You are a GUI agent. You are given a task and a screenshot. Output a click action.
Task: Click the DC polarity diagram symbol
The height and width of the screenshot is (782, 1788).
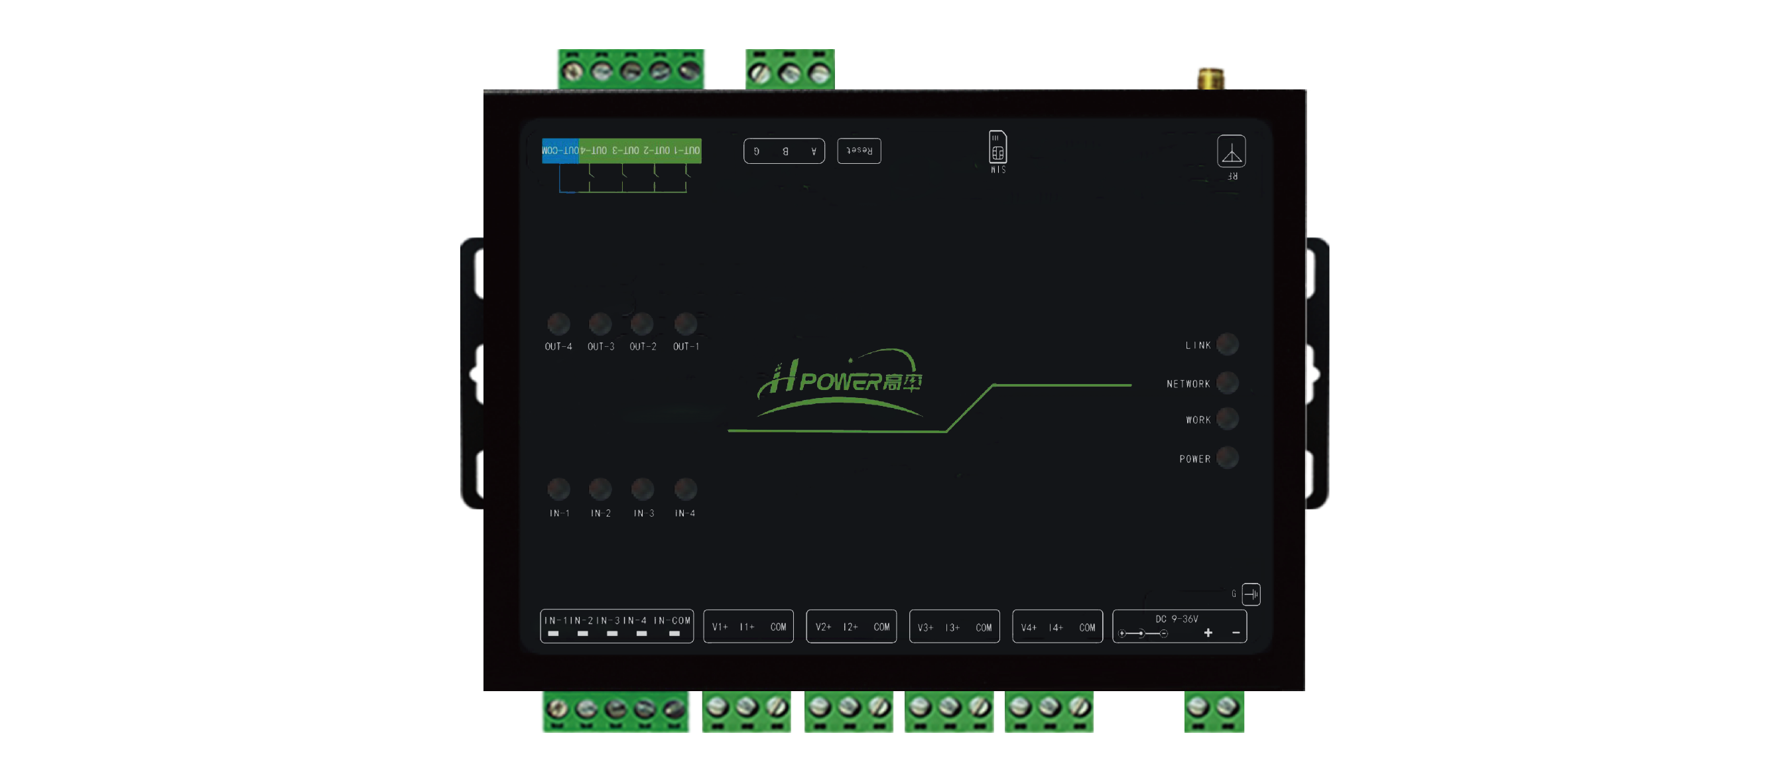pyautogui.click(x=1143, y=633)
